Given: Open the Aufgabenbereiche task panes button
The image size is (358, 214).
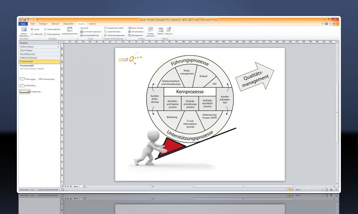Looking at the screenshot, I should (70, 32).
